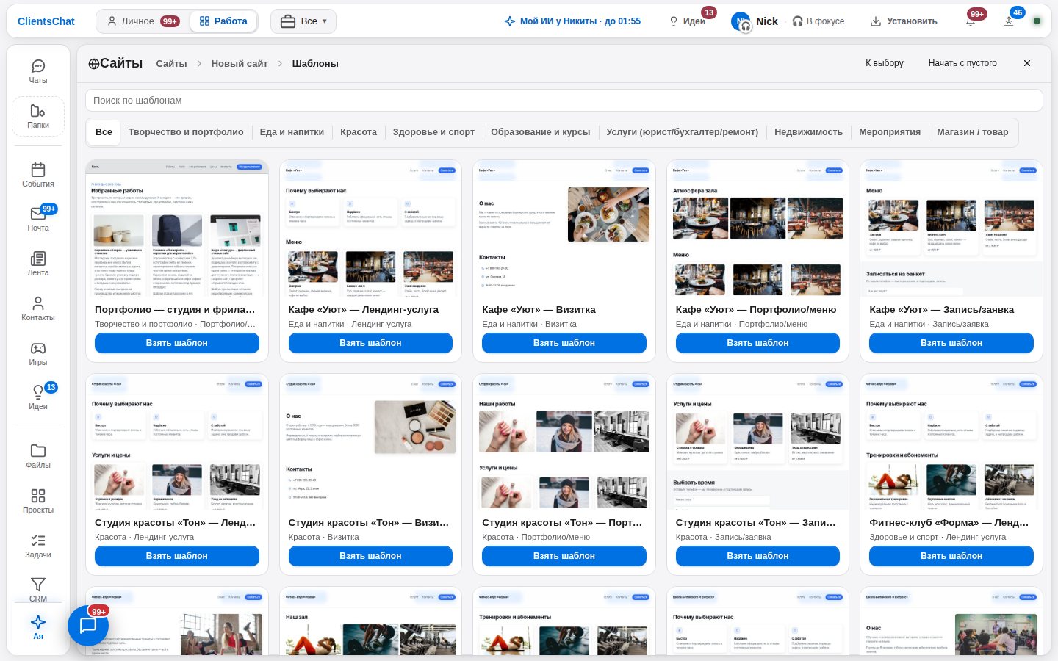Switch to Personal (Личное) mode
Image resolution: width=1058 pixels, height=661 pixels.
[143, 21]
